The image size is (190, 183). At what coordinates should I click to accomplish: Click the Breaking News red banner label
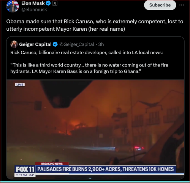tap(52, 164)
